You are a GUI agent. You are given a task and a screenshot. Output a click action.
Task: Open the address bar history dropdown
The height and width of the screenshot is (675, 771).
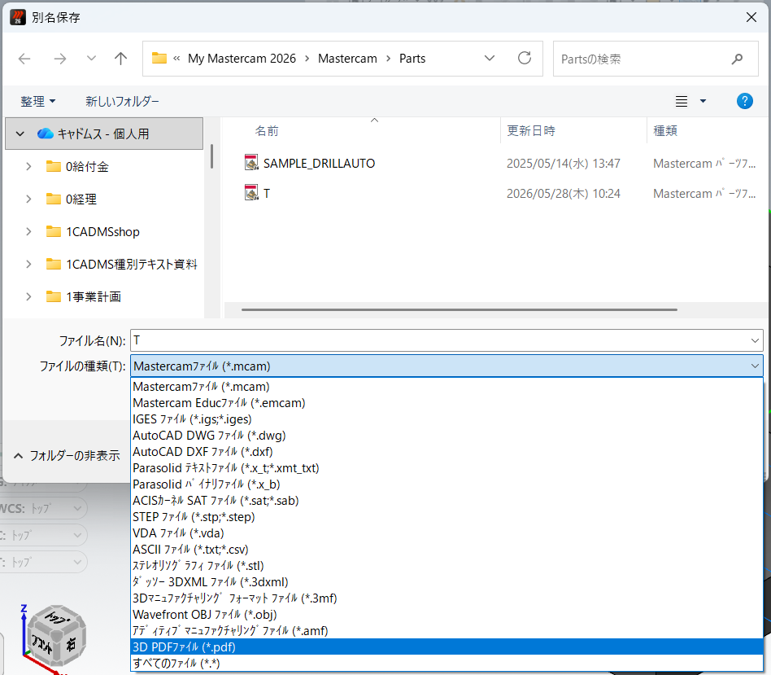pos(490,59)
